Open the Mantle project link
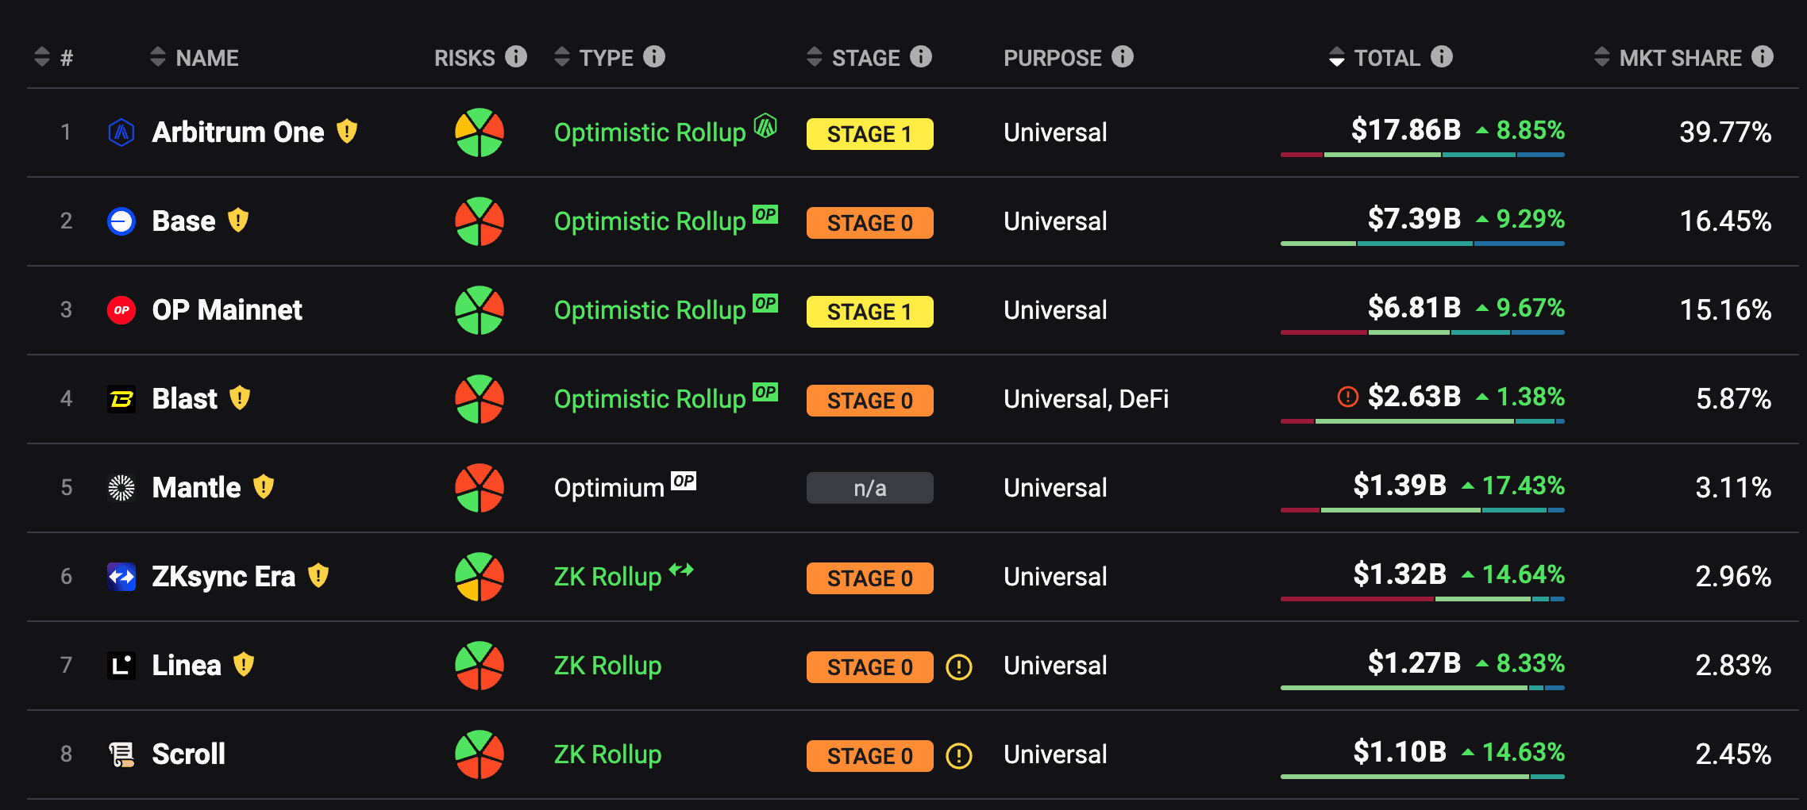The width and height of the screenshot is (1807, 810). [x=196, y=487]
